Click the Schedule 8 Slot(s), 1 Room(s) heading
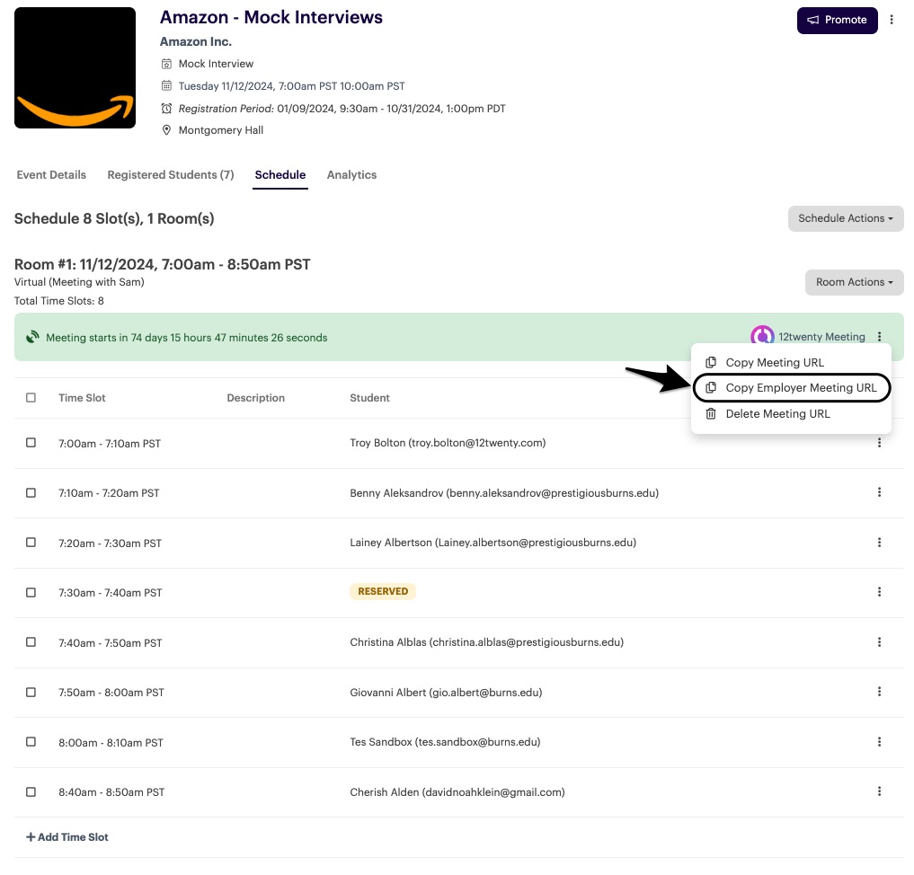Image resolution: width=914 pixels, height=875 pixels. (x=114, y=218)
